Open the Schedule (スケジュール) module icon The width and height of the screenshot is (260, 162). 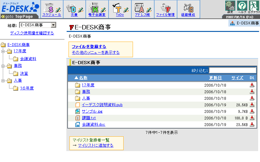[49, 8]
